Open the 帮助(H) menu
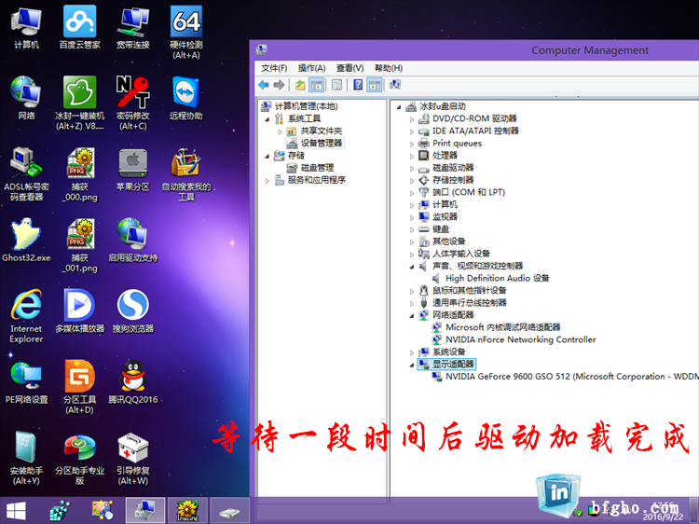Viewport: 699px width, 524px height. (x=389, y=68)
